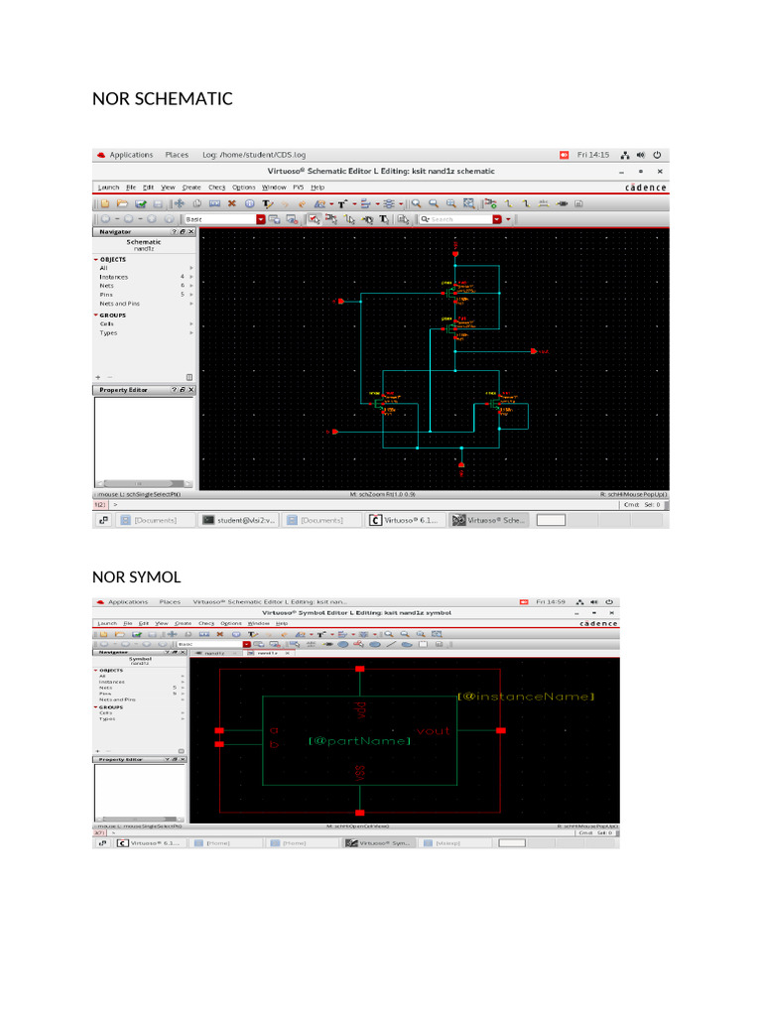Click the Property Editor horizontal scrollbar in the Schematic Editor
This screenshot has height=1016, width=762.
(144, 483)
